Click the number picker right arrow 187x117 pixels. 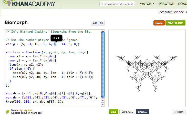pyautogui.click(x=59, y=38)
